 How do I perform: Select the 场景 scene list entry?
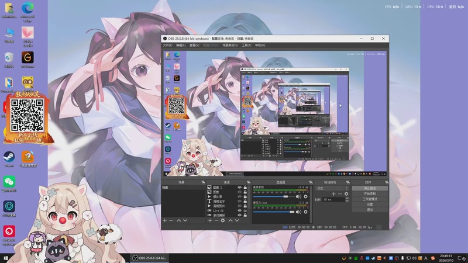tap(184, 188)
